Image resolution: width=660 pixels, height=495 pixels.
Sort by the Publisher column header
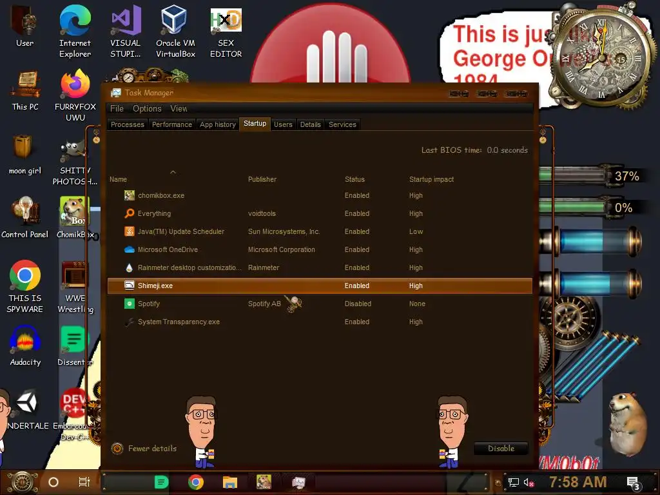[x=262, y=179]
